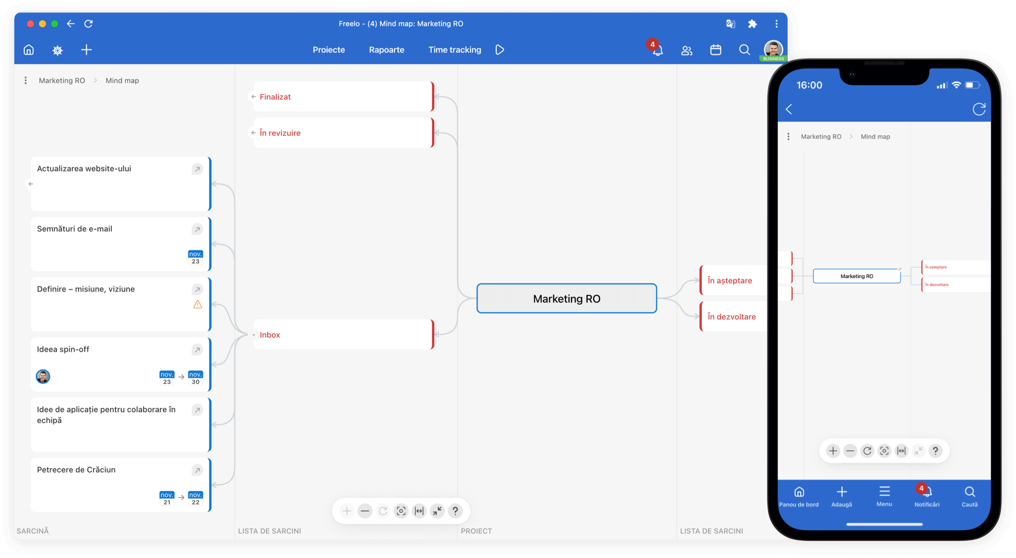Open Semnături de e-mail task detail icon
The width and height of the screenshot is (1016, 558).
point(197,229)
